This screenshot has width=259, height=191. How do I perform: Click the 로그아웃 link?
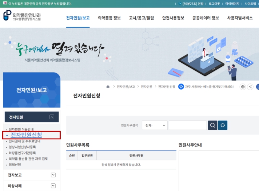point(214,4)
